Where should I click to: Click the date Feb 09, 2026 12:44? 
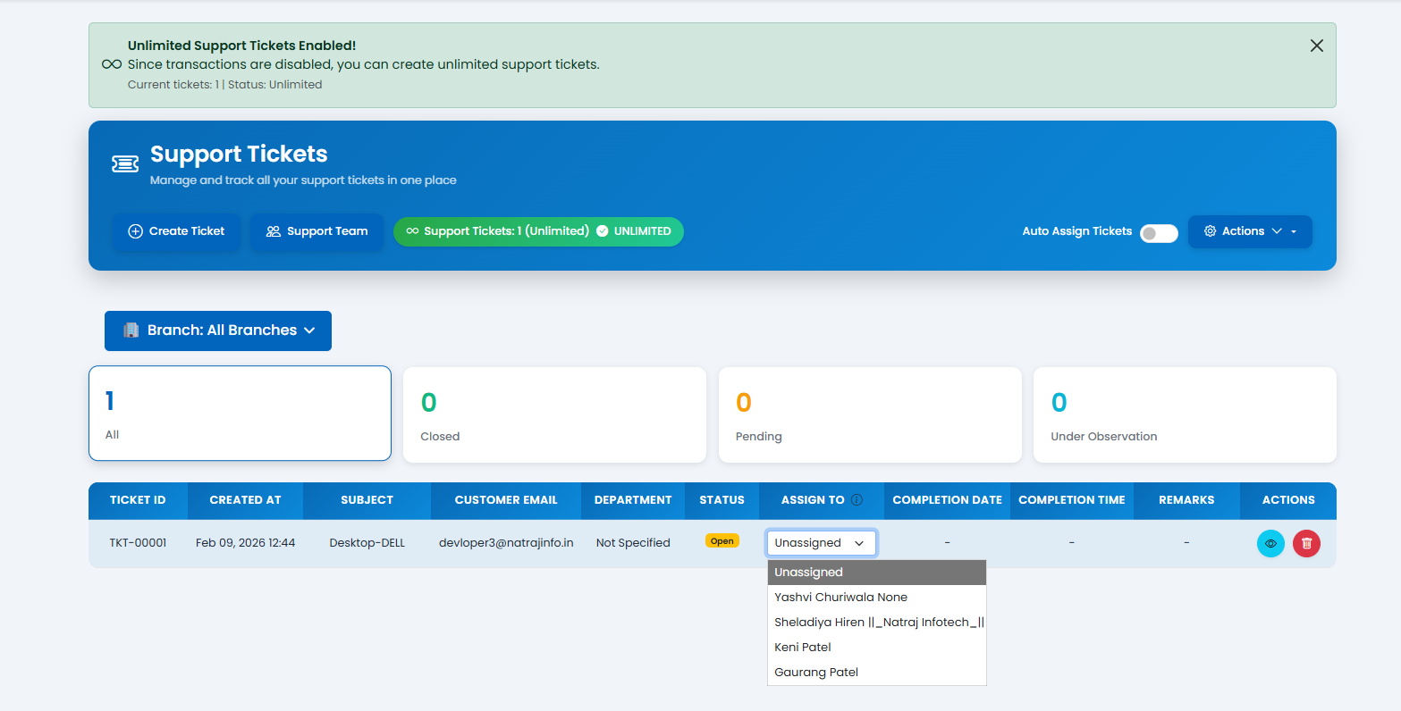point(245,543)
